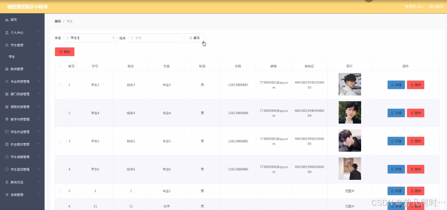This screenshot has height=210, width=447.
Task: Check the row checkbox for 学生5
Action: coord(60,141)
